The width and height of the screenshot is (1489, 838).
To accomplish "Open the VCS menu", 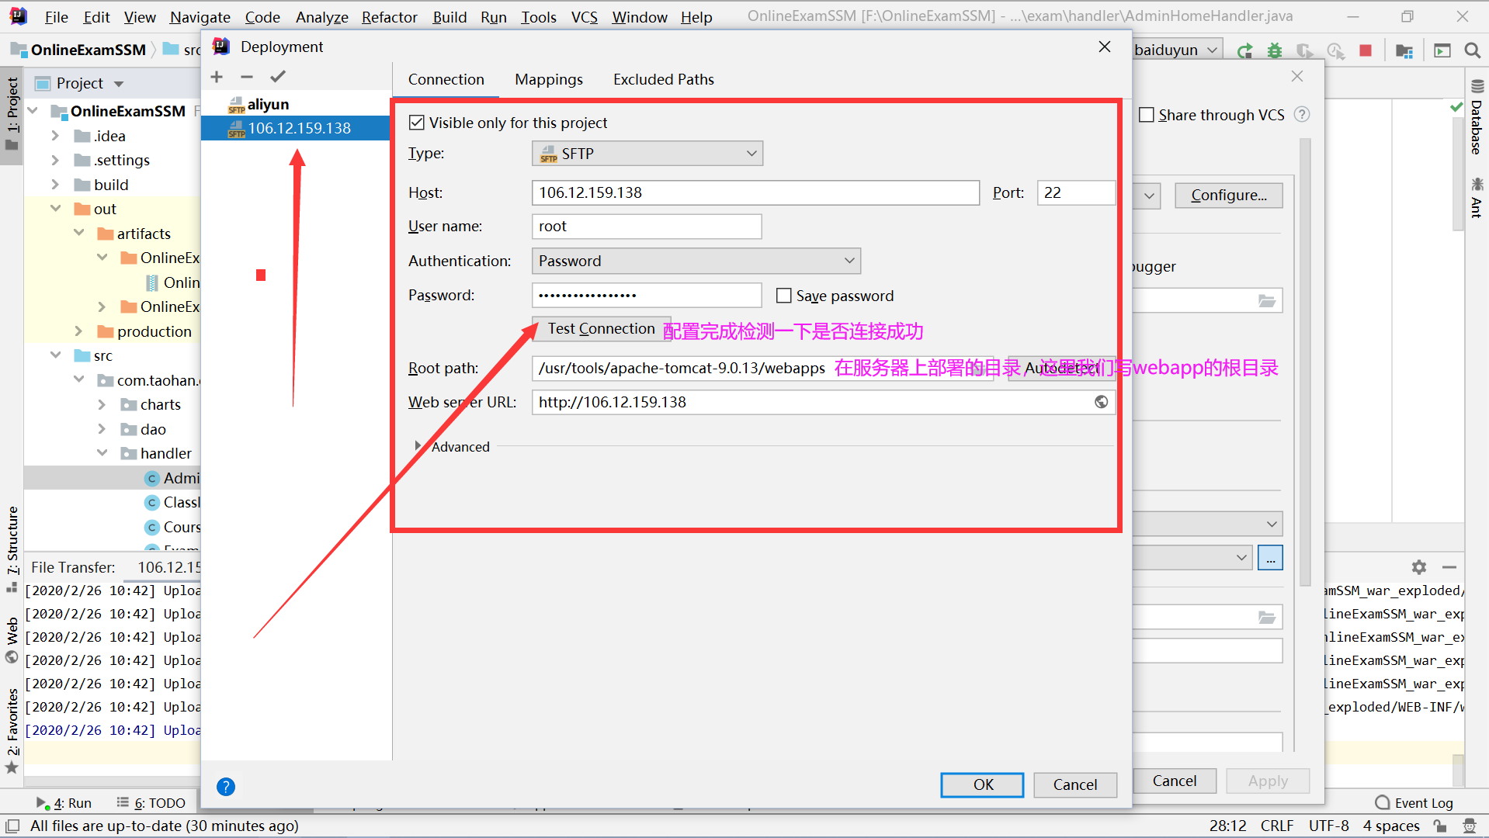I will [x=585, y=17].
